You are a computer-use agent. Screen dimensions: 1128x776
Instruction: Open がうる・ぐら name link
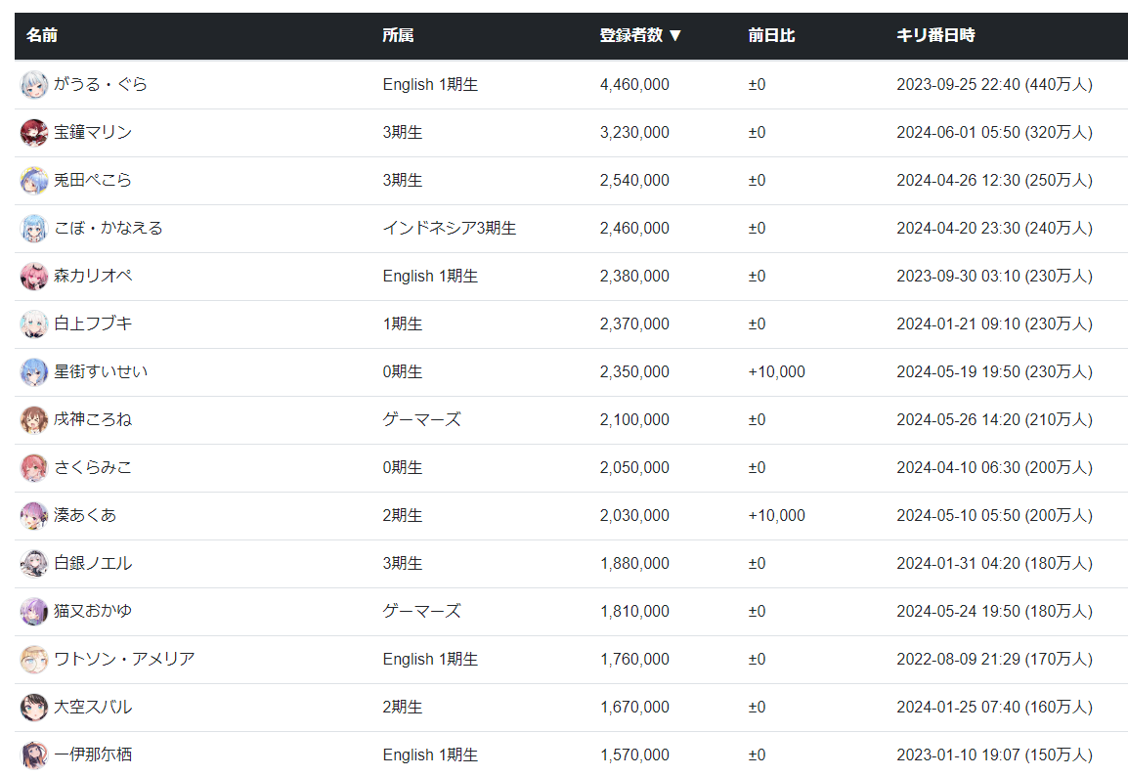point(101,84)
